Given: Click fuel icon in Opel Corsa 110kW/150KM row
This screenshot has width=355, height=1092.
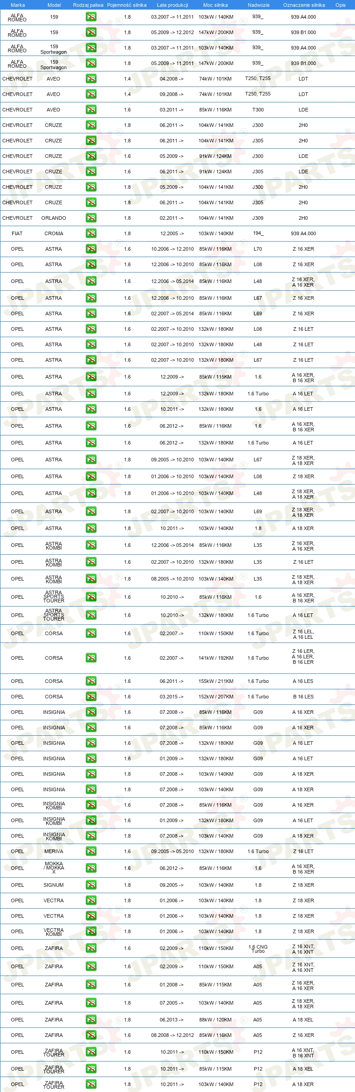Looking at the screenshot, I should [91, 633].
